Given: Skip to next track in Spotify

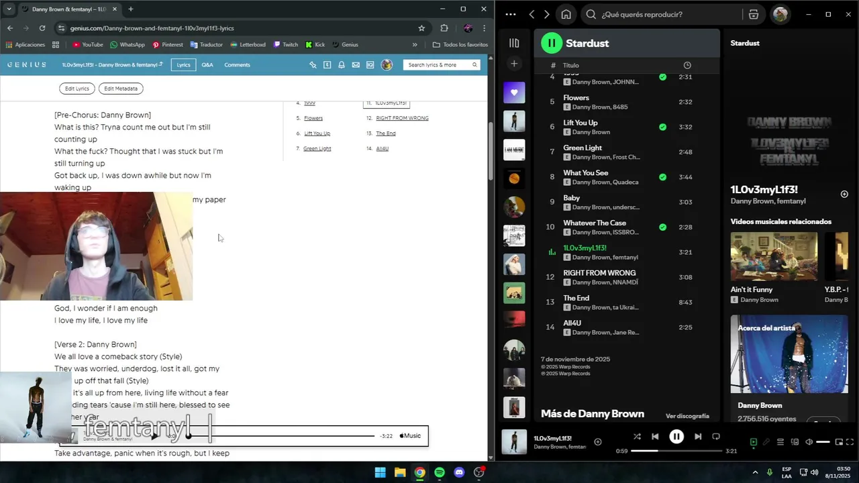Looking at the screenshot, I should coord(698,437).
